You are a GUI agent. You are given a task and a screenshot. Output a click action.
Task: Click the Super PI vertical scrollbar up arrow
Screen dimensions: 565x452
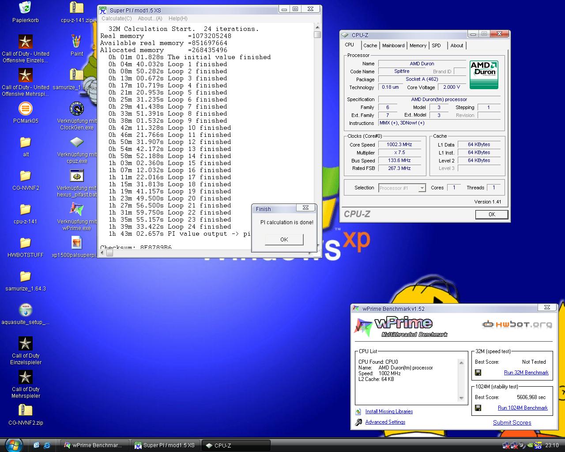(x=317, y=26)
